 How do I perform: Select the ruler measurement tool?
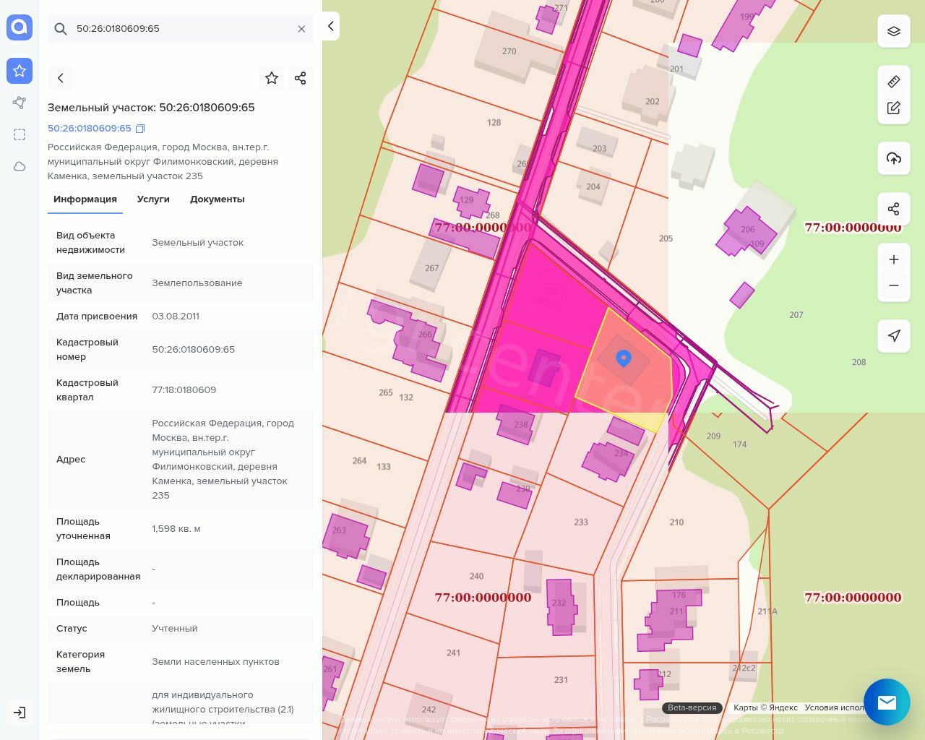894,82
